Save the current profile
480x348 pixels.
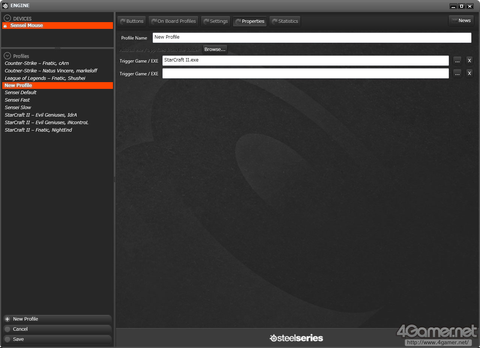pyautogui.click(x=57, y=339)
